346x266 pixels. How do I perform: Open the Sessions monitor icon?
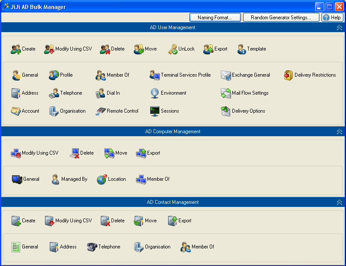(x=155, y=111)
